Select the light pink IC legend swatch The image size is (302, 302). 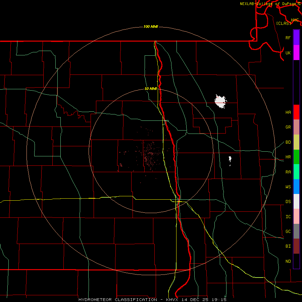point(296,216)
